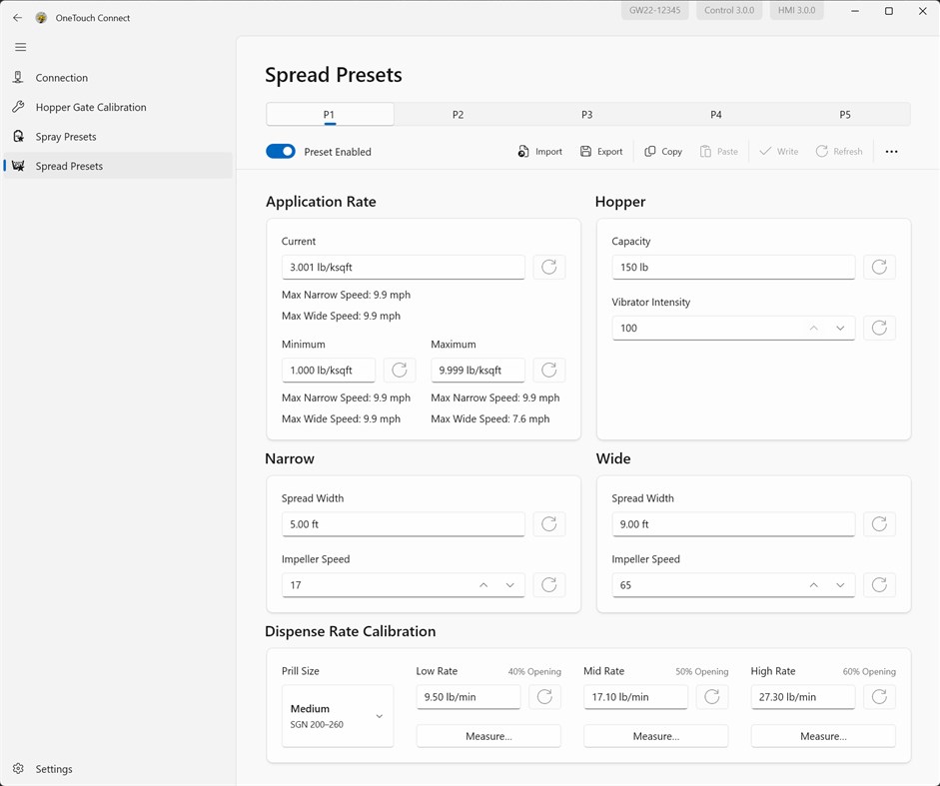The image size is (940, 786).
Task: Reset the Hopper Capacity value
Action: (x=879, y=267)
